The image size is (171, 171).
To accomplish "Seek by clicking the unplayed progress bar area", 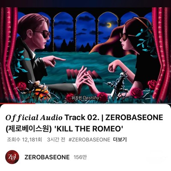I will tap(103, 103).
